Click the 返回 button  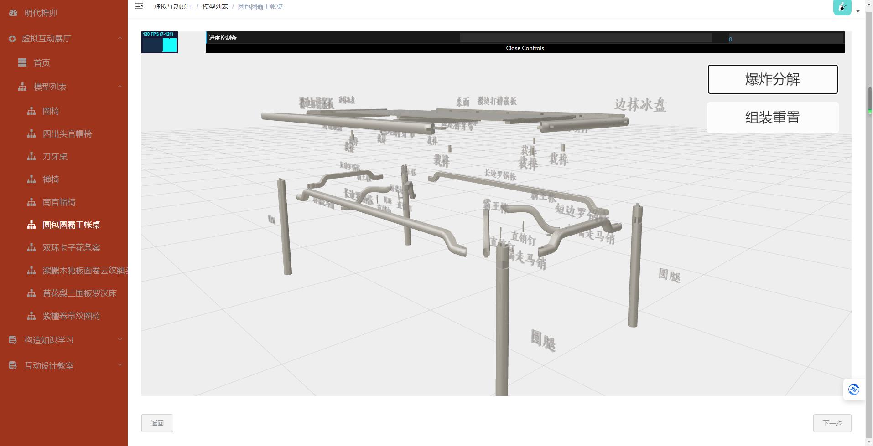tap(157, 423)
